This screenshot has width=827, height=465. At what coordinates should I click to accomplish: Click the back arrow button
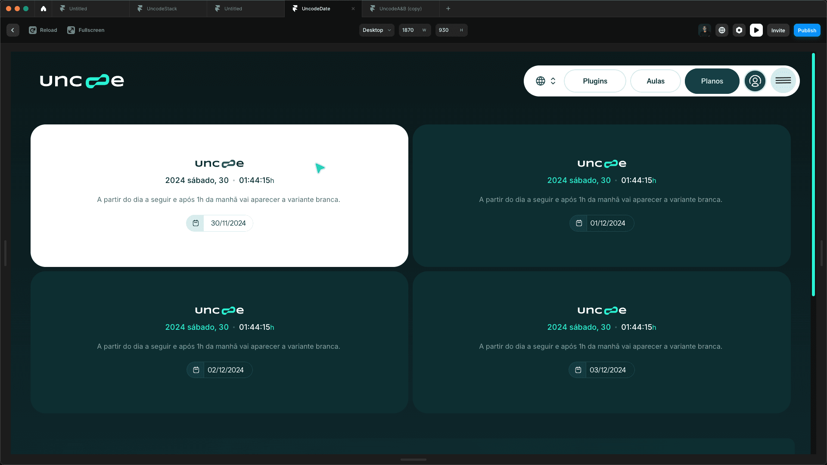coord(13,30)
